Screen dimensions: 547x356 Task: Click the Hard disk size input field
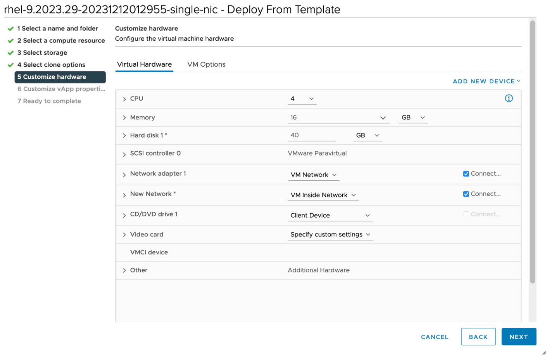[x=311, y=135]
